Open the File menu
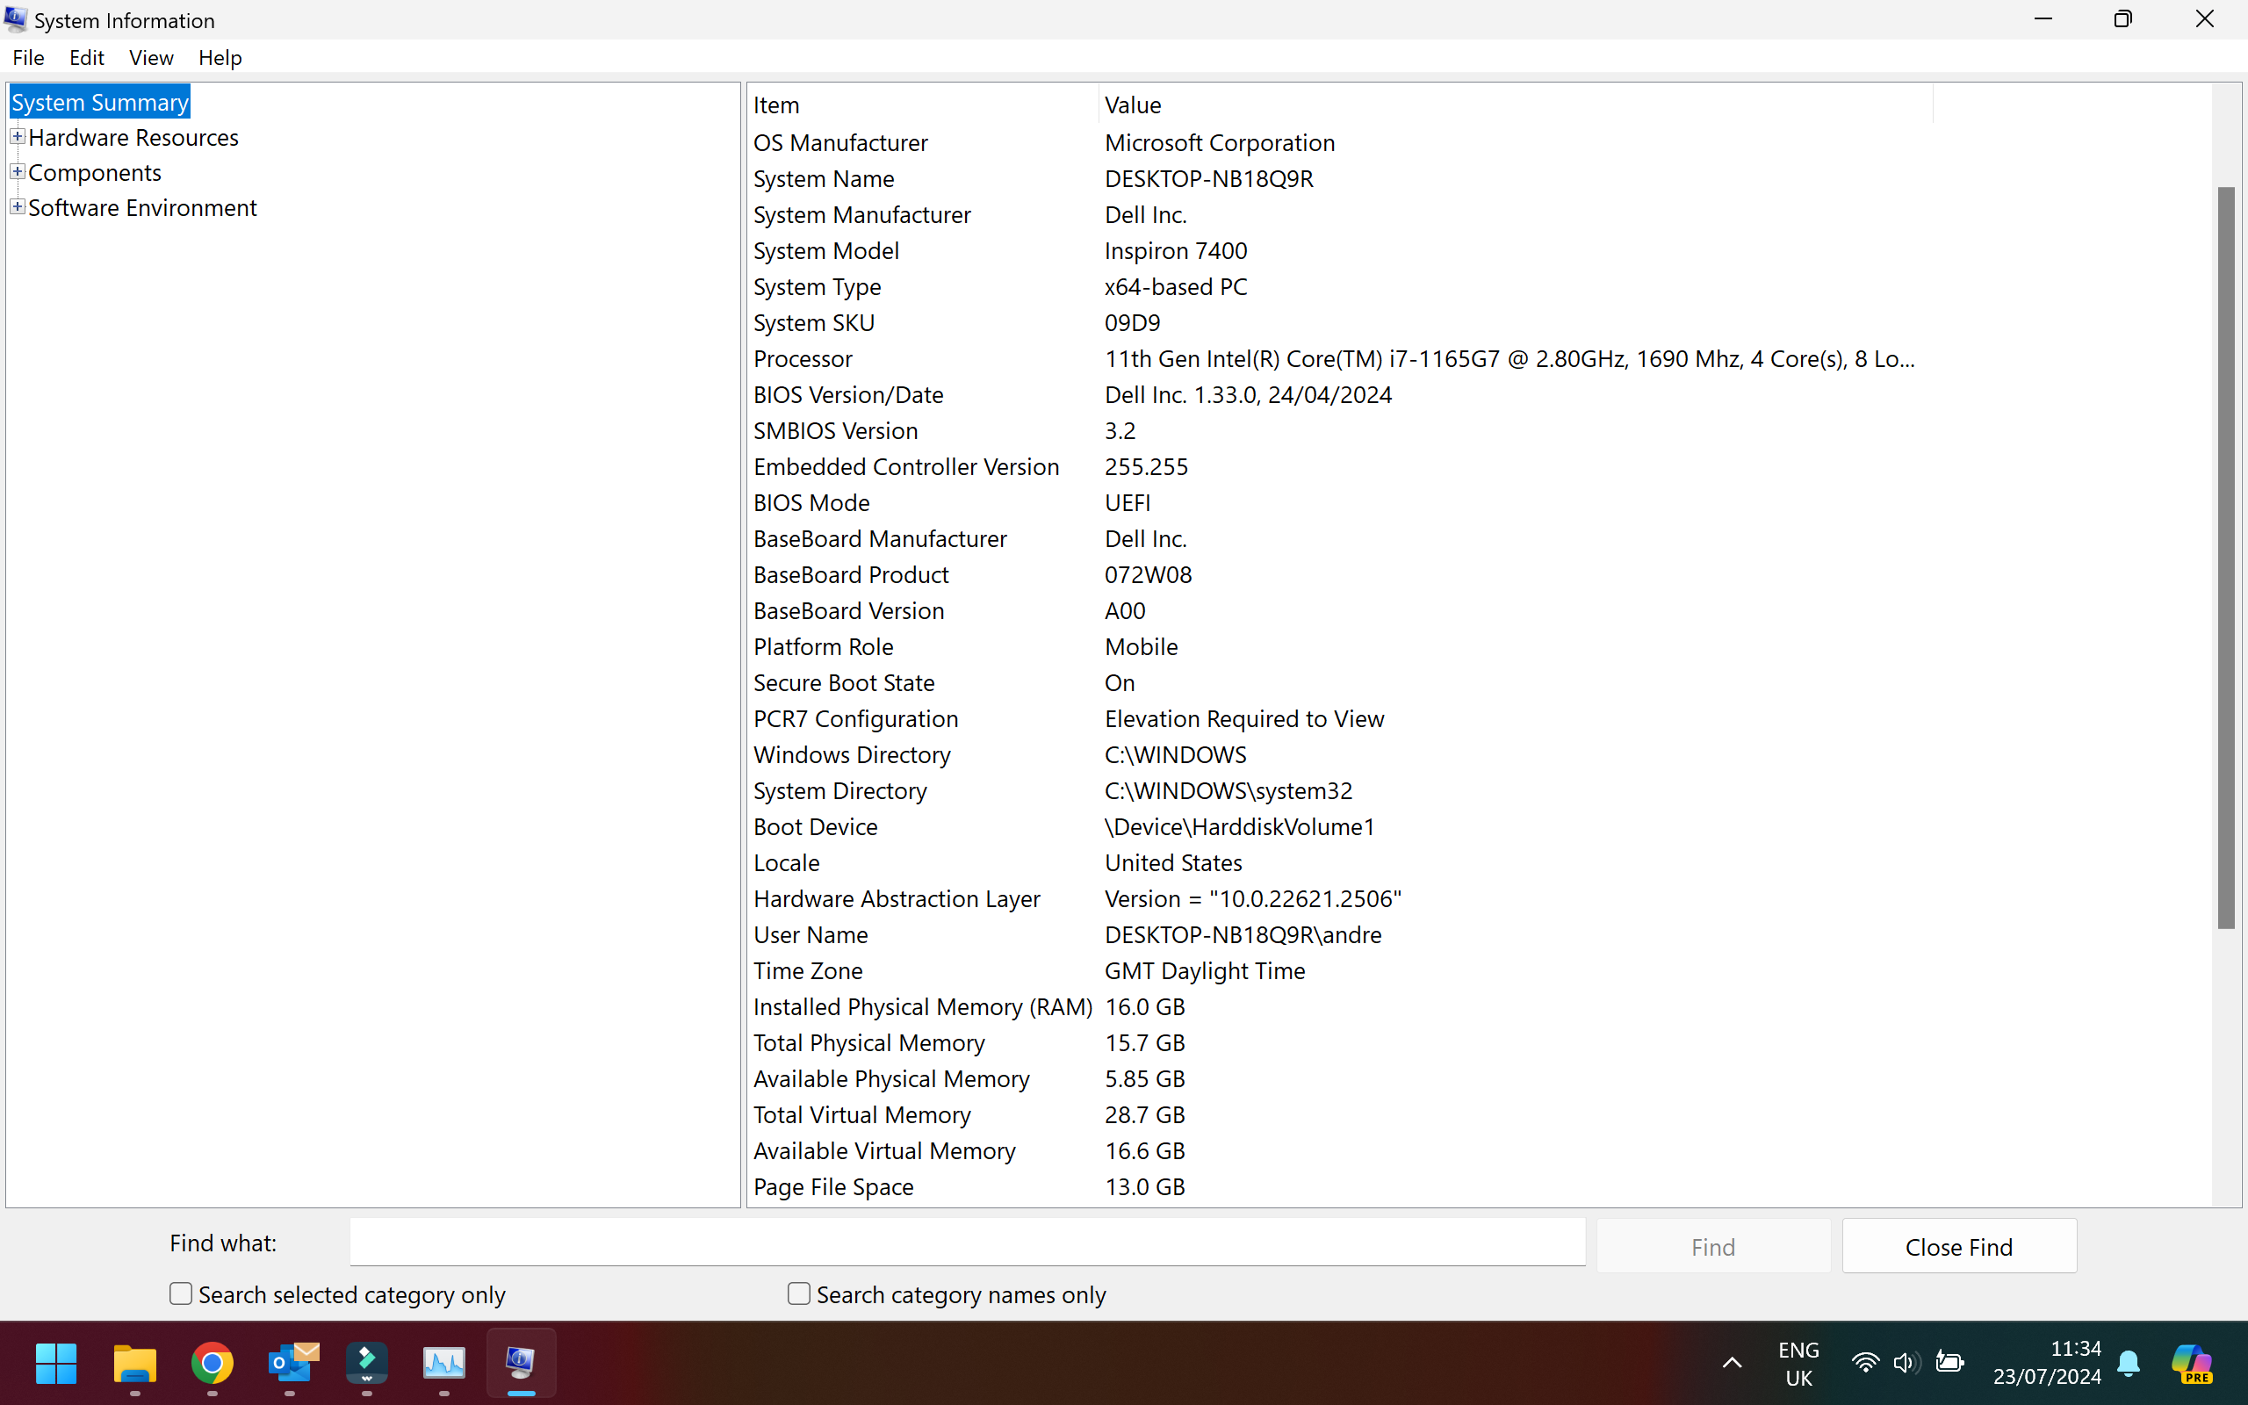The height and width of the screenshot is (1405, 2248). coord(29,58)
